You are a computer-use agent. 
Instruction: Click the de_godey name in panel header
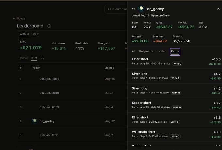tap(155, 9)
